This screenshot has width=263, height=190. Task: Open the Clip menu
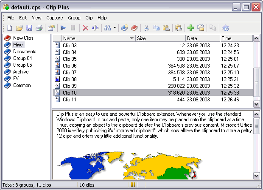click(89, 18)
